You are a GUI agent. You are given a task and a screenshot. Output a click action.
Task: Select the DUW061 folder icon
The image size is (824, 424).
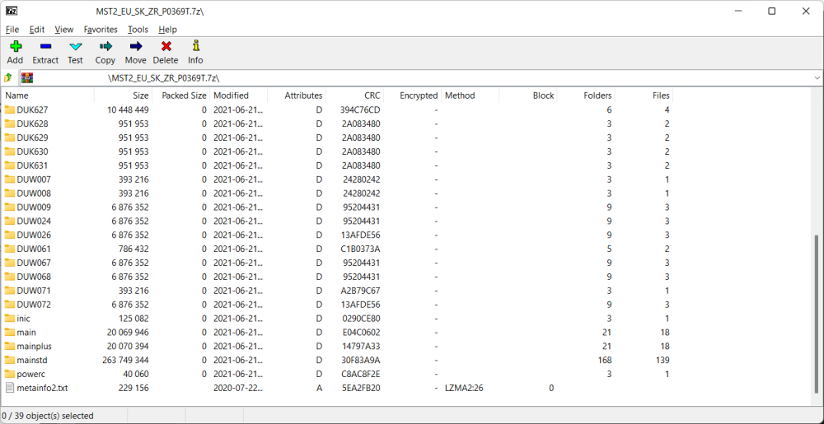10,249
